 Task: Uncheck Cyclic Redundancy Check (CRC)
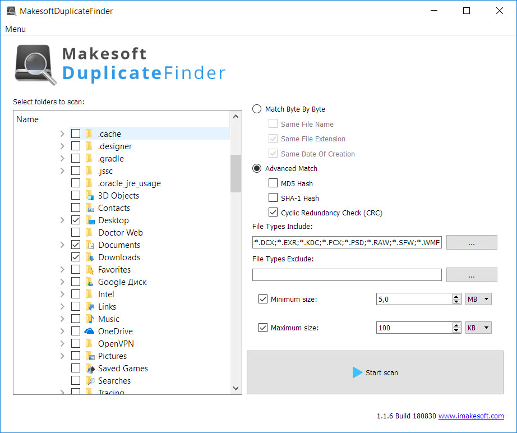tap(273, 212)
